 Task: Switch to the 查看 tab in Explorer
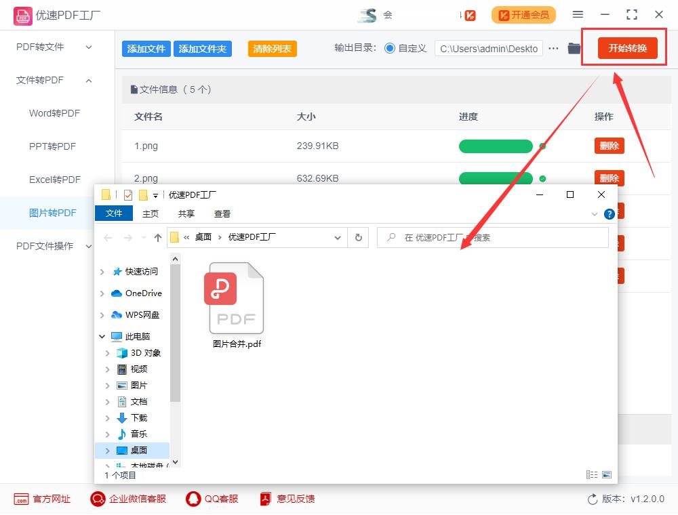pyautogui.click(x=222, y=213)
